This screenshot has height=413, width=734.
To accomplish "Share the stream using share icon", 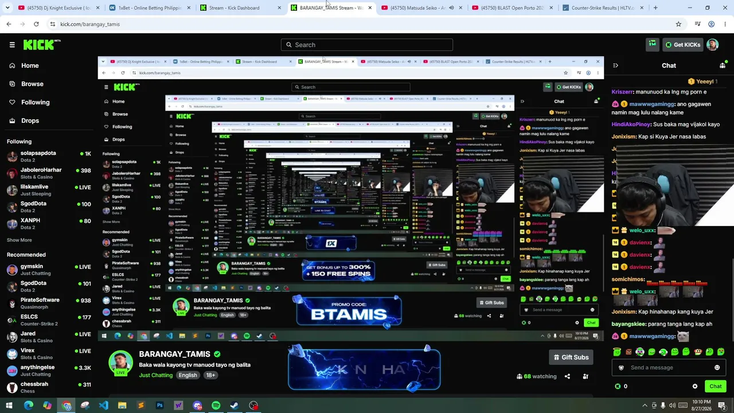I will (567, 376).
